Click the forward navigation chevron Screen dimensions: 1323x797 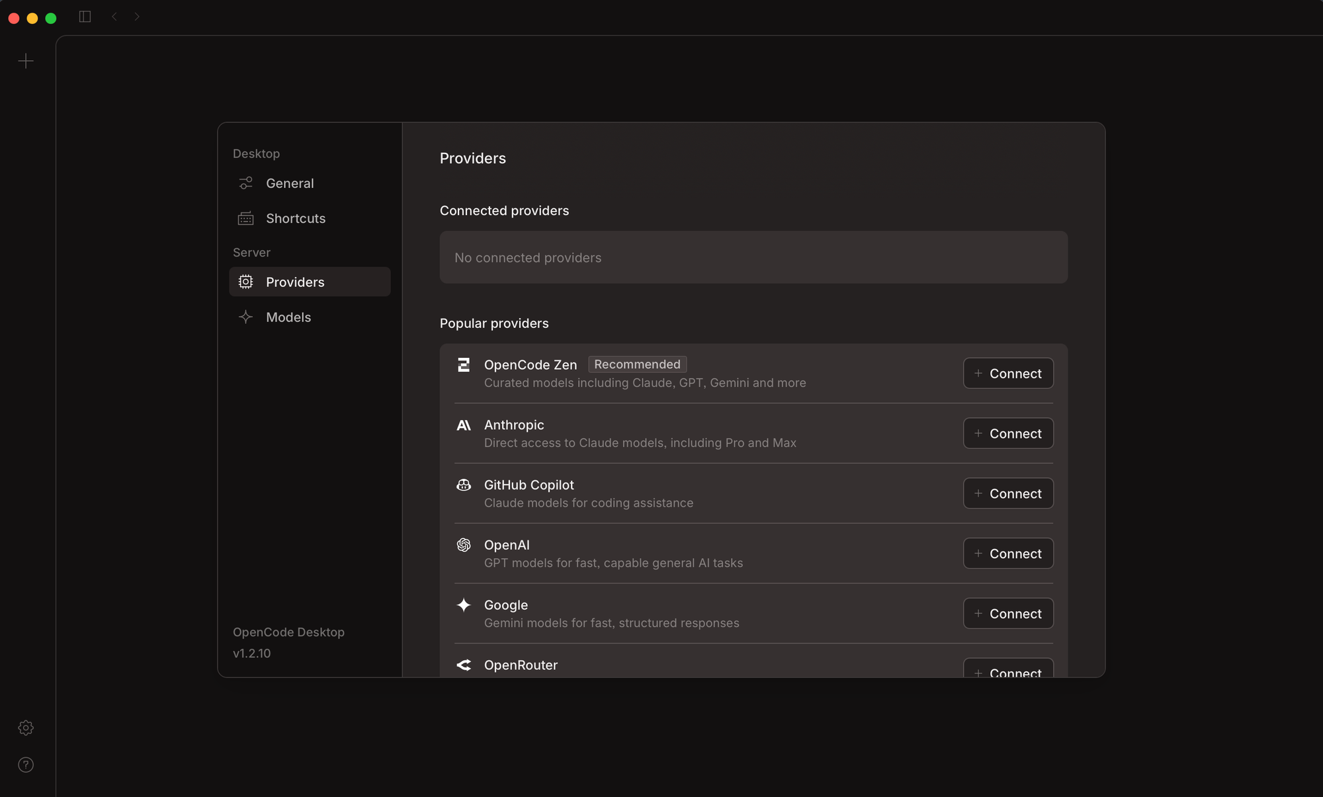pos(137,17)
